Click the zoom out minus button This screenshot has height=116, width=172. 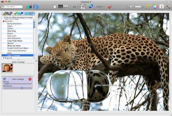click(x=128, y=7)
